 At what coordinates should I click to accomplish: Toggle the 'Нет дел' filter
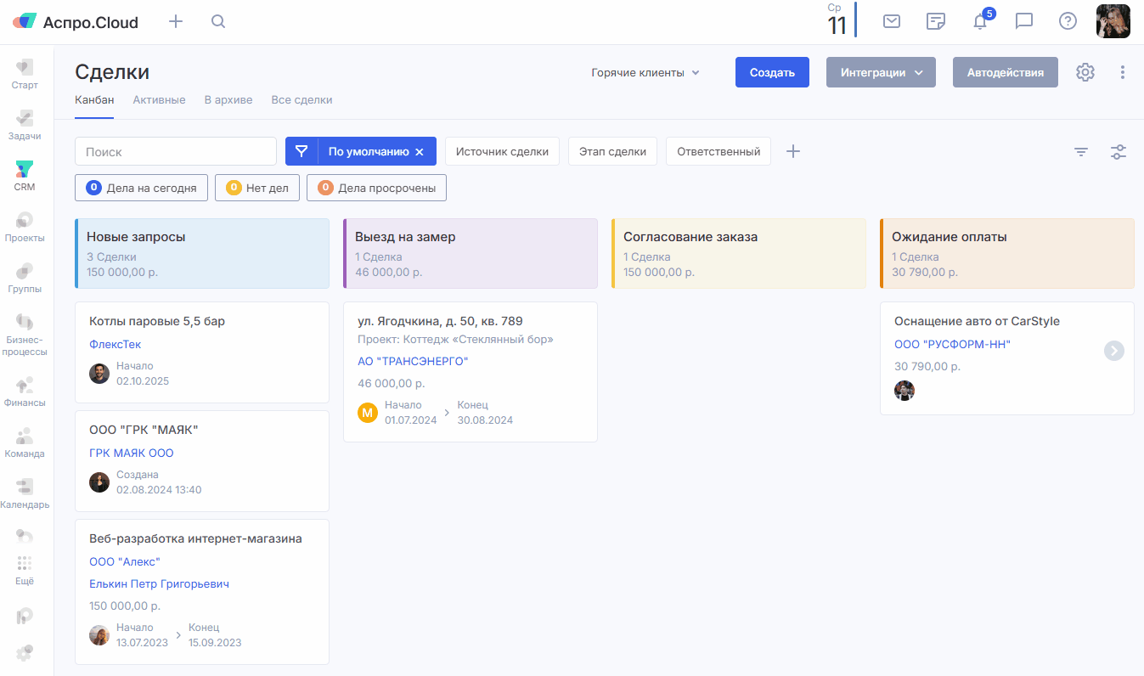(257, 188)
